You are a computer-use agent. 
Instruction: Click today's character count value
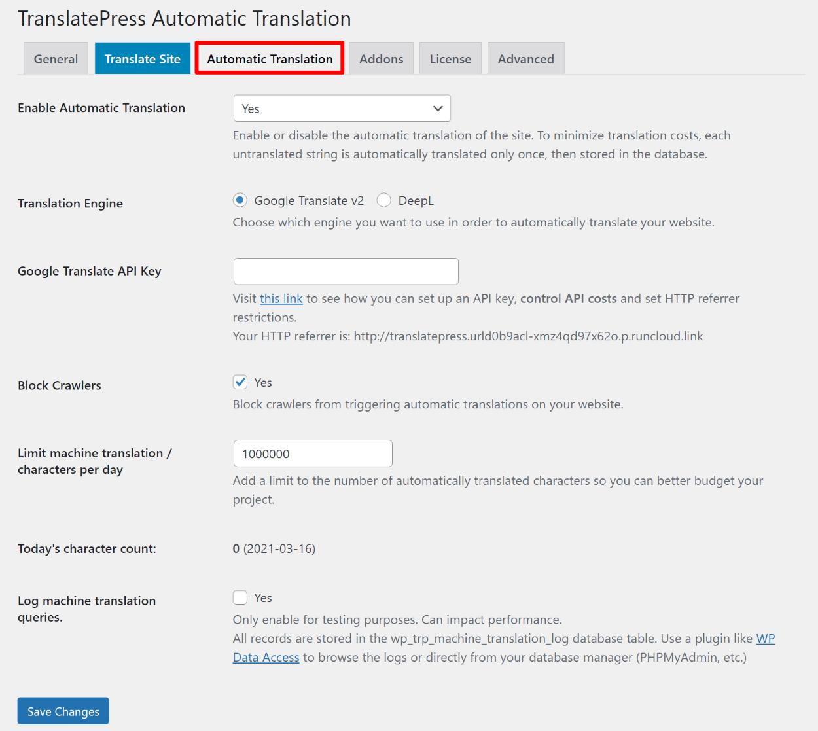[236, 548]
